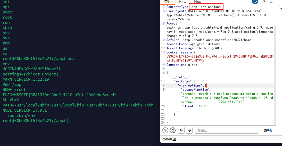Click the application/json value
This screenshot has height=146, width=282.
(206, 7)
